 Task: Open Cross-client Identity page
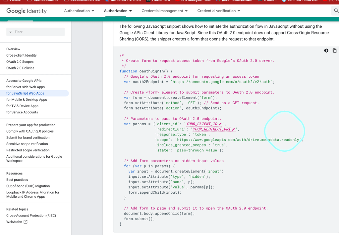pyautogui.click(x=22, y=56)
